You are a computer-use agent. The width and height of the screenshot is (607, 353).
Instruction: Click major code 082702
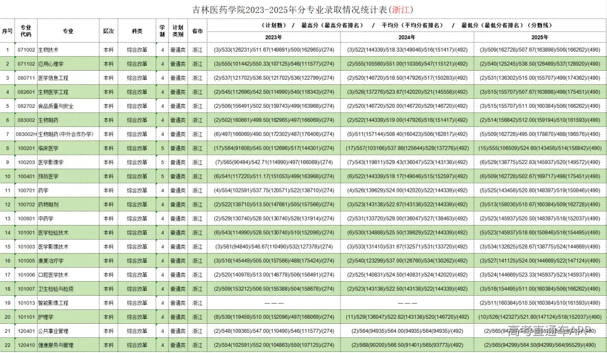(26, 106)
